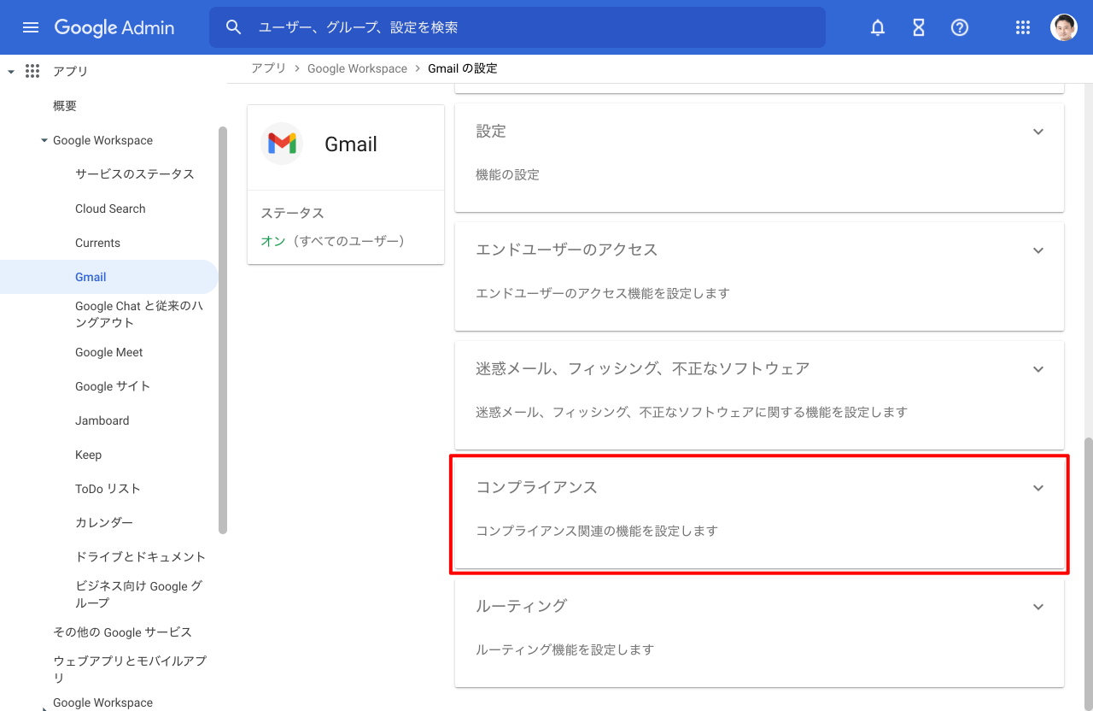Open the コンプライアンス section title
1093x711 pixels.
[x=536, y=487]
